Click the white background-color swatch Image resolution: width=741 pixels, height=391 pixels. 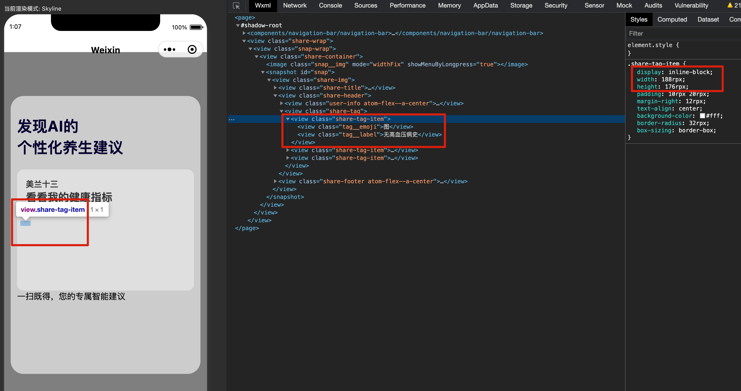pyautogui.click(x=702, y=116)
